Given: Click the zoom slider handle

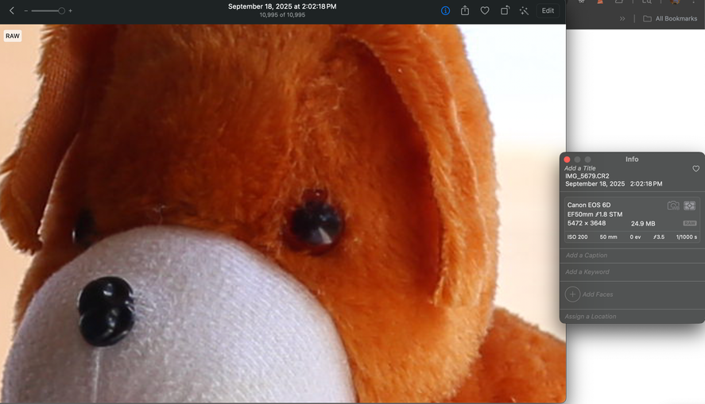Looking at the screenshot, I should (61, 11).
